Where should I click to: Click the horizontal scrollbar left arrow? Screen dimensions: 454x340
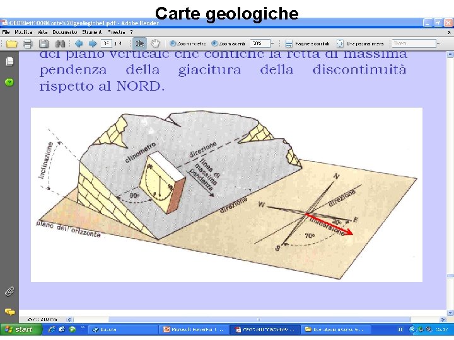(x=69, y=319)
